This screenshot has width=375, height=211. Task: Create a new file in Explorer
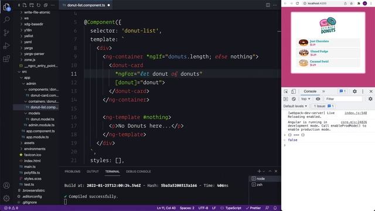point(25,5)
